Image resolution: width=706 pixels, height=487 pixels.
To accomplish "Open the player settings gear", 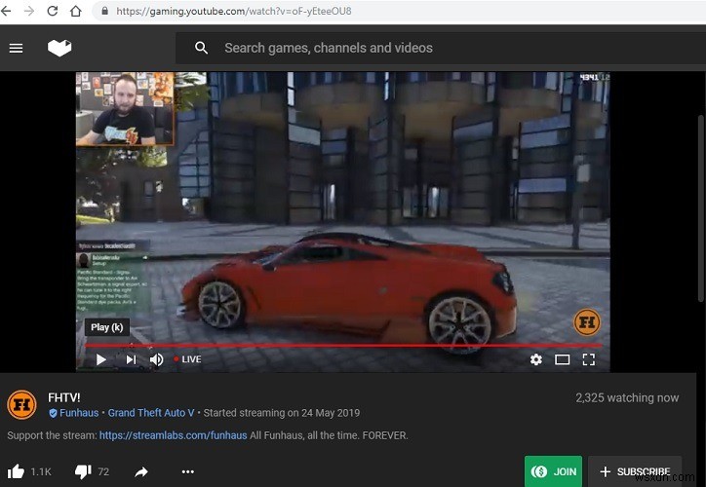I will 535,359.
